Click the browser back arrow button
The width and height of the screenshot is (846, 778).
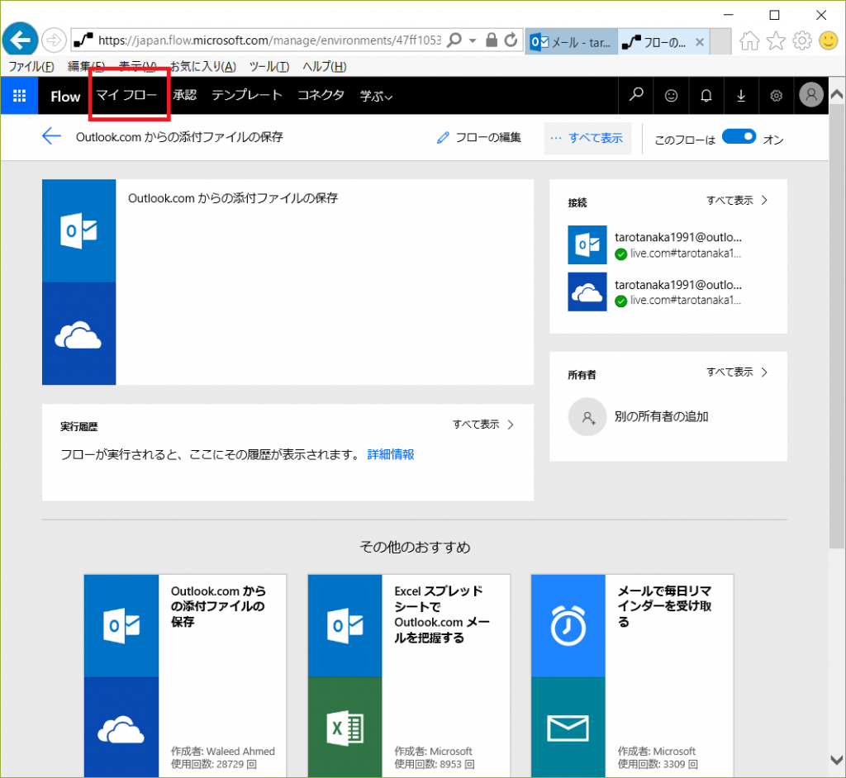(x=20, y=40)
